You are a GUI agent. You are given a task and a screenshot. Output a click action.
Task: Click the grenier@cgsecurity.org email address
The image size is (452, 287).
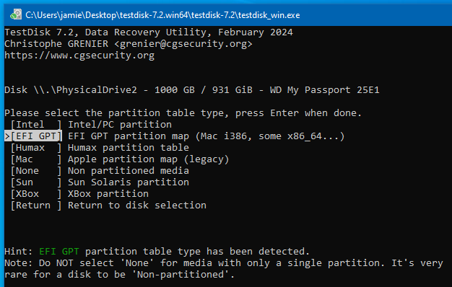pos(183,44)
